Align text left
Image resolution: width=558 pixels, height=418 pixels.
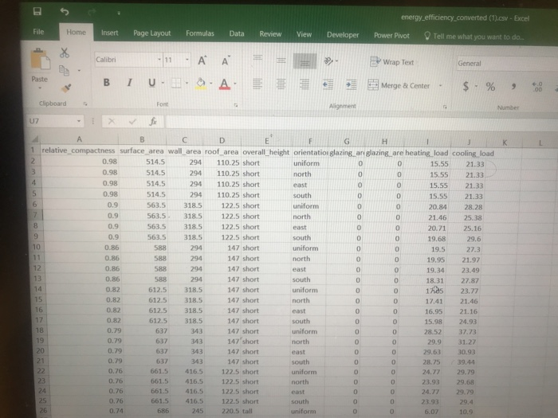point(257,84)
